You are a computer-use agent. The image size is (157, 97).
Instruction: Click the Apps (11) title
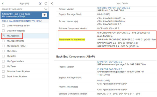(24, 3)
